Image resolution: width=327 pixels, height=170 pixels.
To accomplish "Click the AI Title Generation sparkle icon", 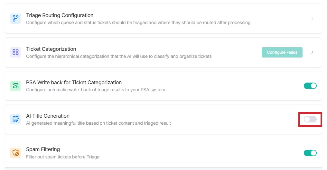I will pyautogui.click(x=15, y=119).
